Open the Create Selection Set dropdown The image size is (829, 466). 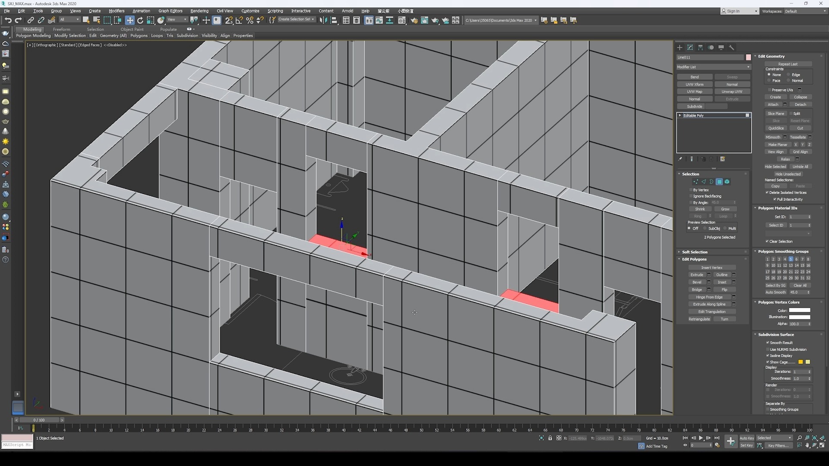tap(296, 19)
